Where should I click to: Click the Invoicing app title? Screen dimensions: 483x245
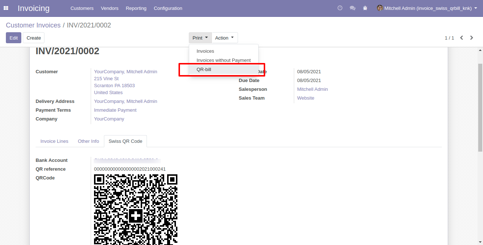33,8
